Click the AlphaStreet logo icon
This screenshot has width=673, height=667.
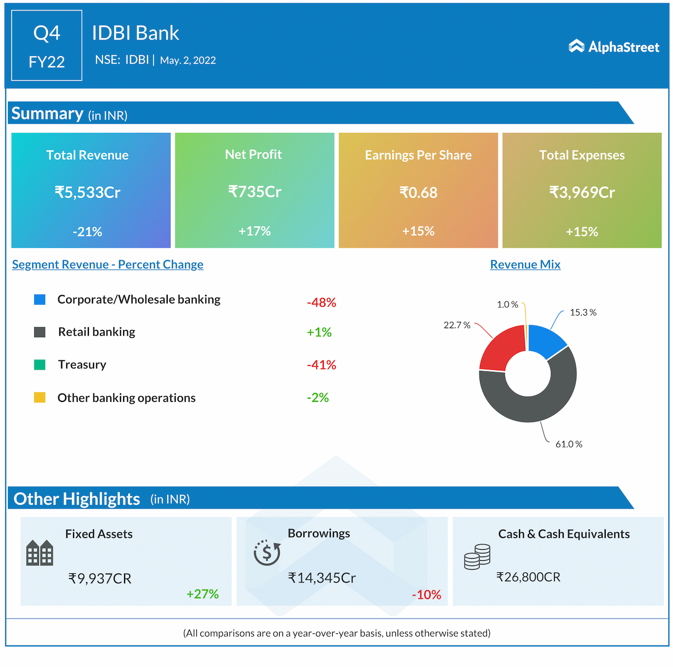(x=576, y=46)
